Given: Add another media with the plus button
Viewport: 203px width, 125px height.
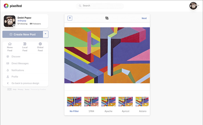Looking at the screenshot, I should click(x=70, y=18).
